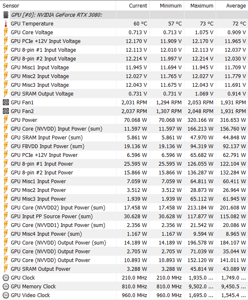Click the lightning icon next to GPU Core Voltage

tap(6, 32)
